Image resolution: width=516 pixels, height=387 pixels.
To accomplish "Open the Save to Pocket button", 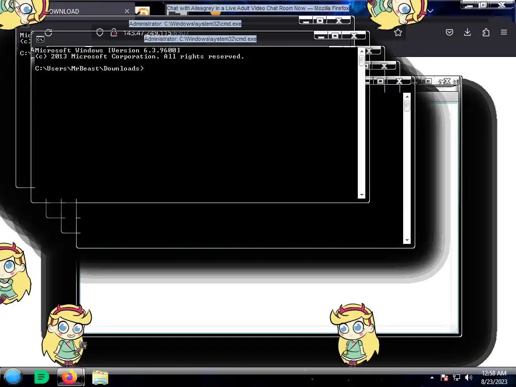I will (449, 32).
